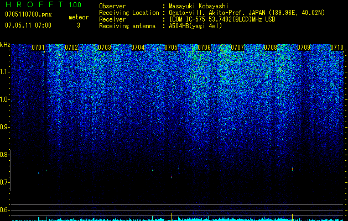Click the meteor count value 3
348x221 pixels.
pyautogui.click(x=79, y=25)
